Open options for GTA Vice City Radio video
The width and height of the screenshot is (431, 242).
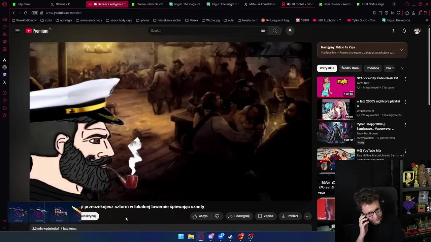click(x=405, y=79)
